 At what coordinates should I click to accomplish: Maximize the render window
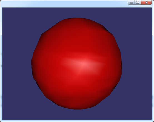coord(138,2)
